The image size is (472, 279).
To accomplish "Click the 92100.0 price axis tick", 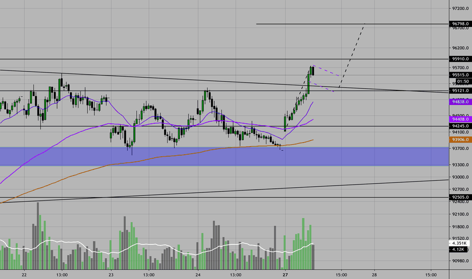I will [460, 214].
